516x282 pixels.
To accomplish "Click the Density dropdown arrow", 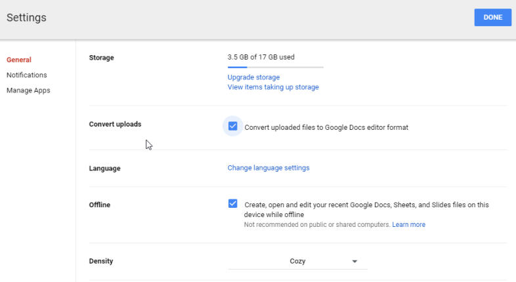I will [355, 261].
